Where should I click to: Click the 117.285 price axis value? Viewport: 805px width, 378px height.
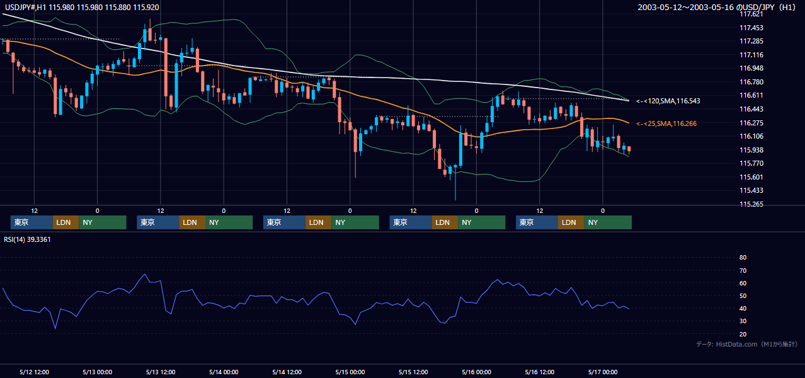pos(751,41)
